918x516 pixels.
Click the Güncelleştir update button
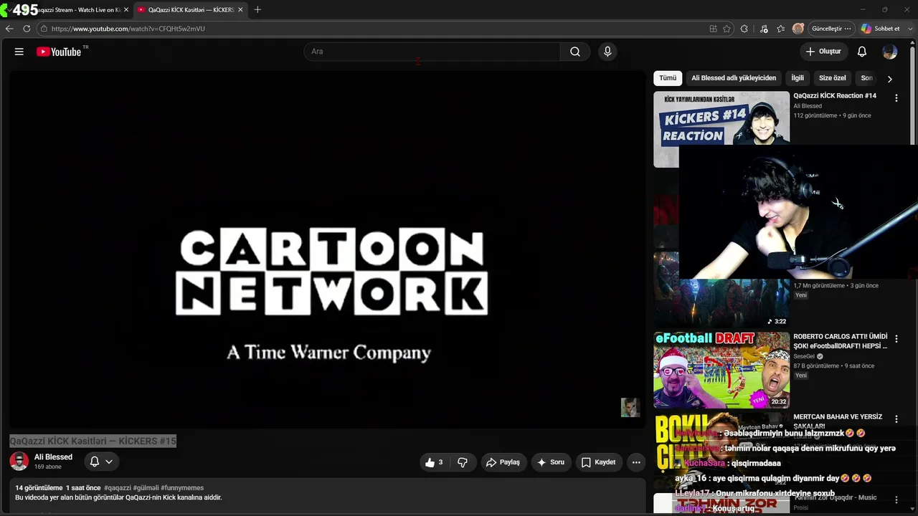(831, 29)
